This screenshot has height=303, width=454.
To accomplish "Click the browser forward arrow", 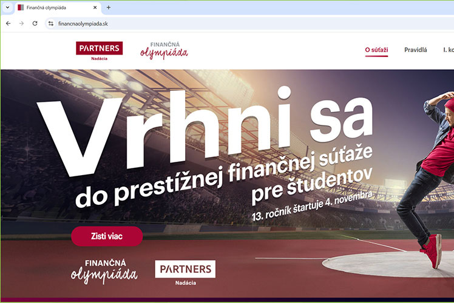I will pos(21,24).
